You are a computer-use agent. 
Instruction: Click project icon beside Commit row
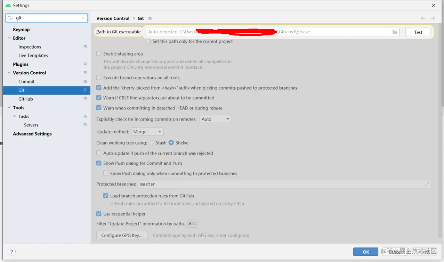coord(85,81)
